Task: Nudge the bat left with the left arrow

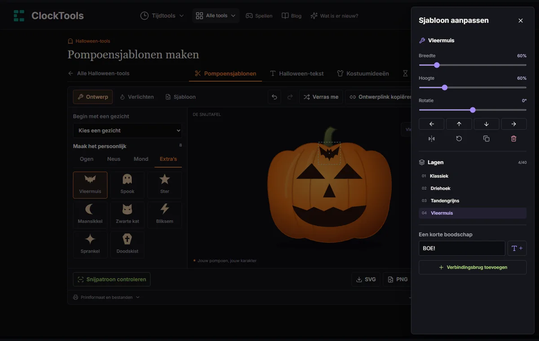Action: (431, 124)
